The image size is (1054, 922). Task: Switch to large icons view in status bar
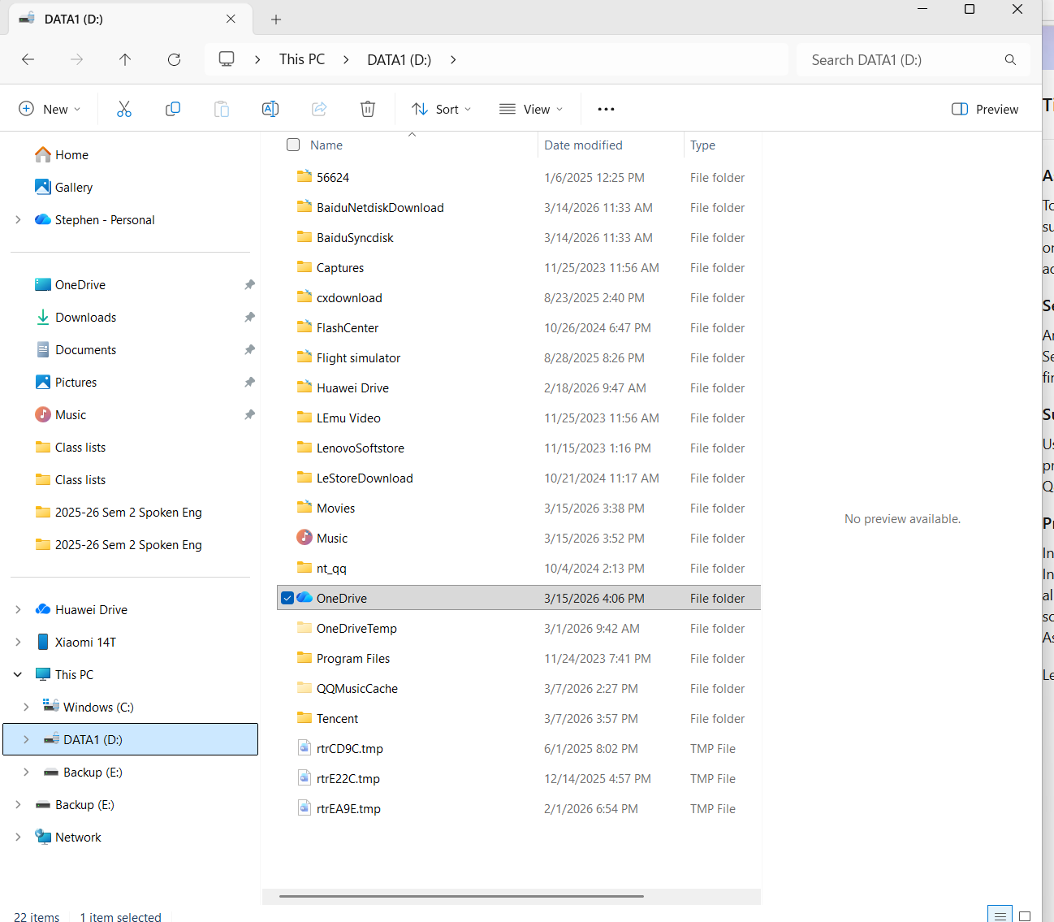point(1025,916)
